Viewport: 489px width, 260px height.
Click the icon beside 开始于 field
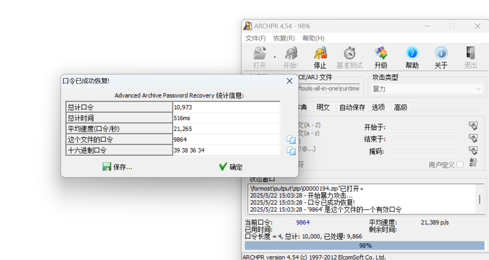473,126
